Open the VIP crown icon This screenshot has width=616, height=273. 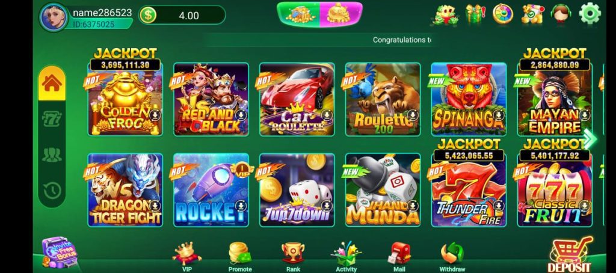[x=186, y=257]
